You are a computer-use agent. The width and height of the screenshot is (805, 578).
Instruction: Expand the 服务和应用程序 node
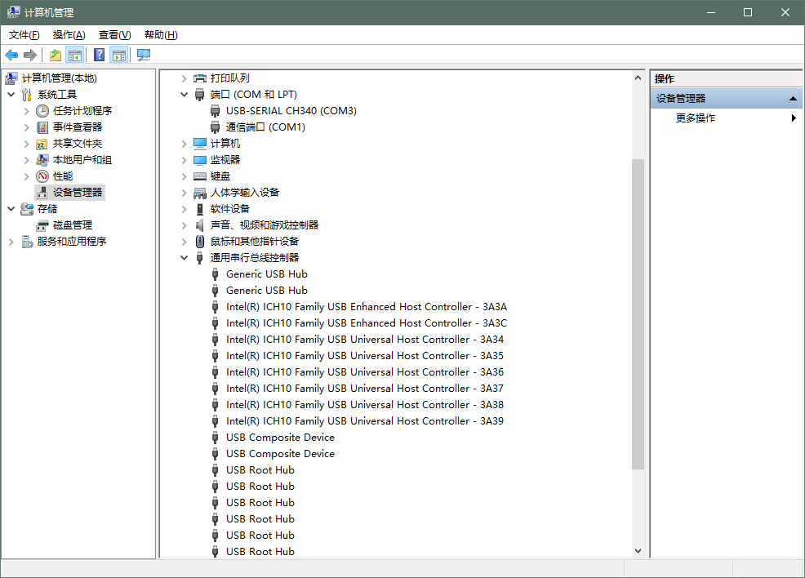click(11, 242)
